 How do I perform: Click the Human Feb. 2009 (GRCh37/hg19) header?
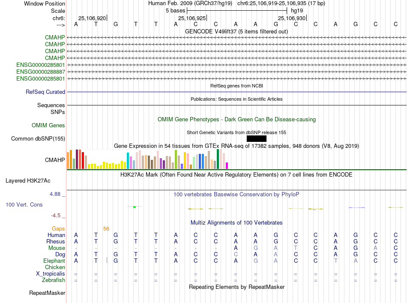pos(190,3)
